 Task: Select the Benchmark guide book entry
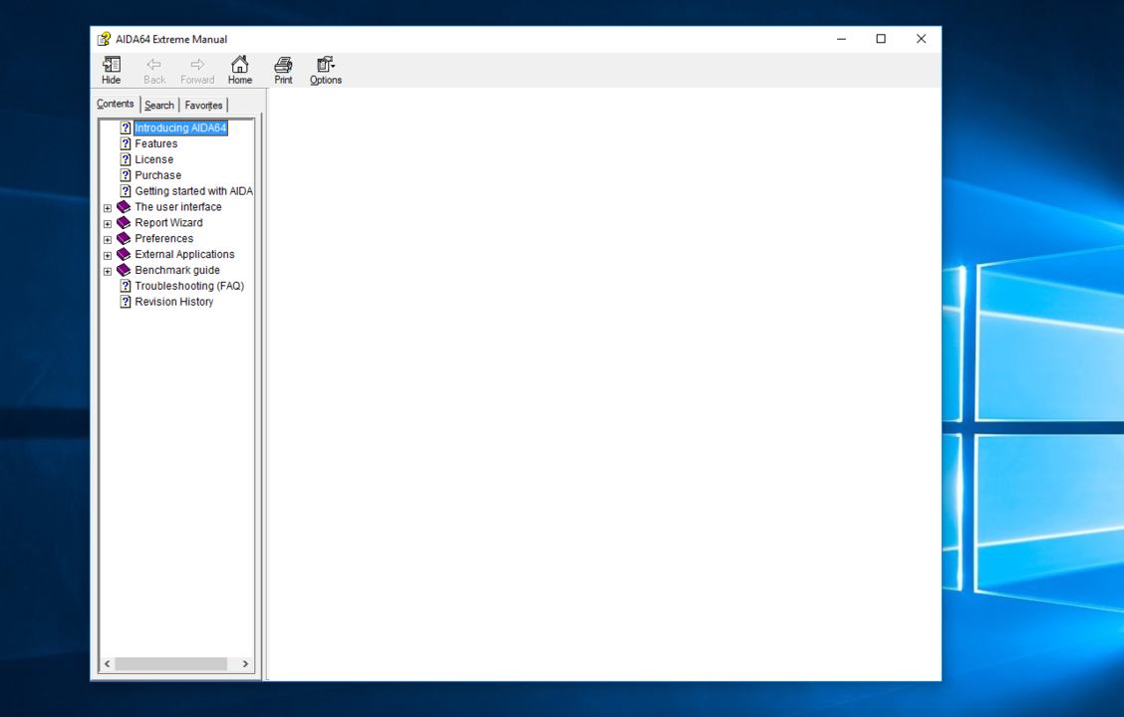pos(177,270)
